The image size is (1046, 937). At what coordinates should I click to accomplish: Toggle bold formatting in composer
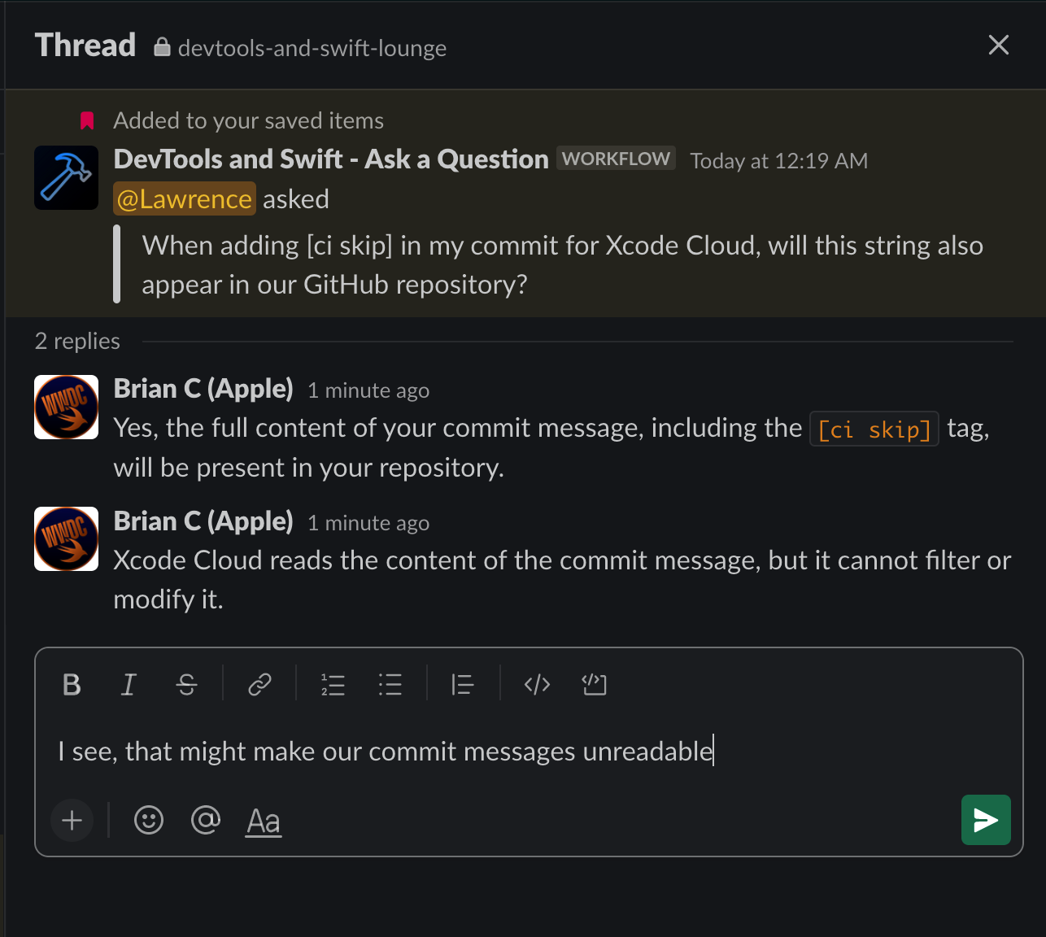click(x=72, y=685)
